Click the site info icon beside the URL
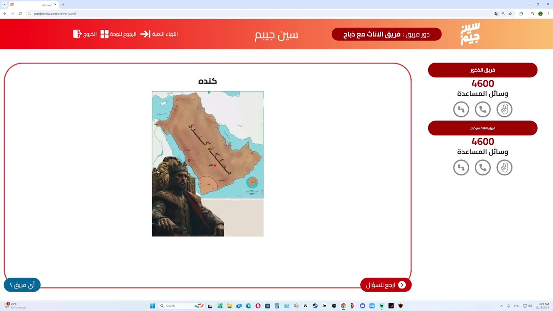Image resolution: width=553 pixels, height=311 pixels. 30,13
